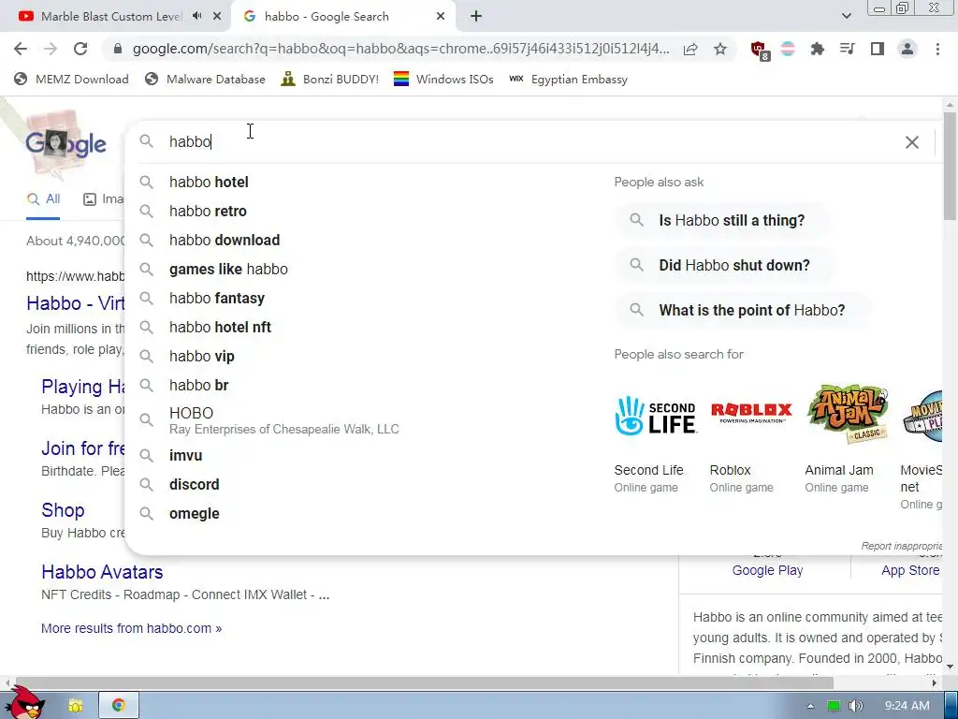The width and height of the screenshot is (958, 719).
Task: Open Bonzi BUDDY! bookmark
Action: [x=330, y=80]
